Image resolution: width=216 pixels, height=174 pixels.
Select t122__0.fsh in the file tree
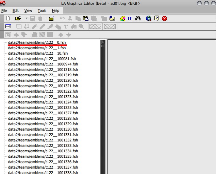[x=37, y=42]
